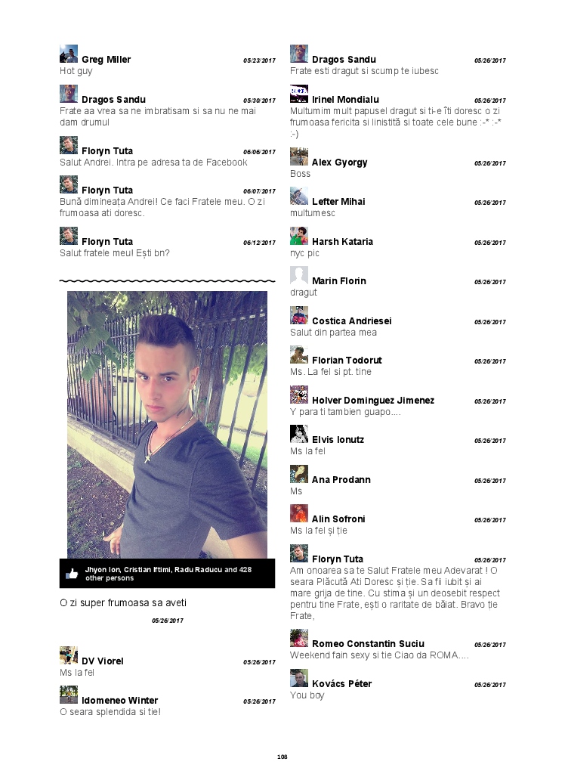Click the name Dragos Sandu dated 05/30/2017
Viewport: 565px width, 774px height.
[x=113, y=99]
